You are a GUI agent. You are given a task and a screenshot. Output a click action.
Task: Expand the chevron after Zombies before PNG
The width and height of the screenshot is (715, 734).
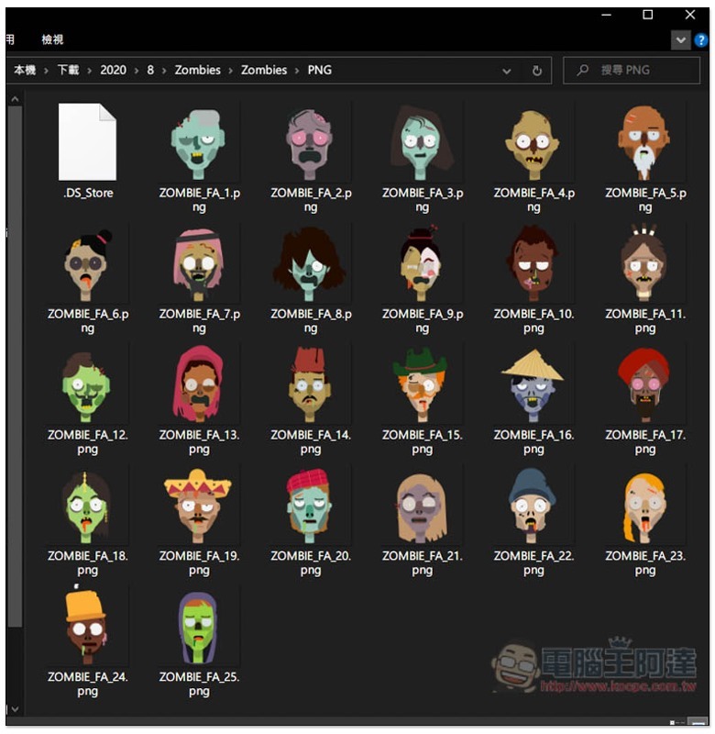point(297,70)
